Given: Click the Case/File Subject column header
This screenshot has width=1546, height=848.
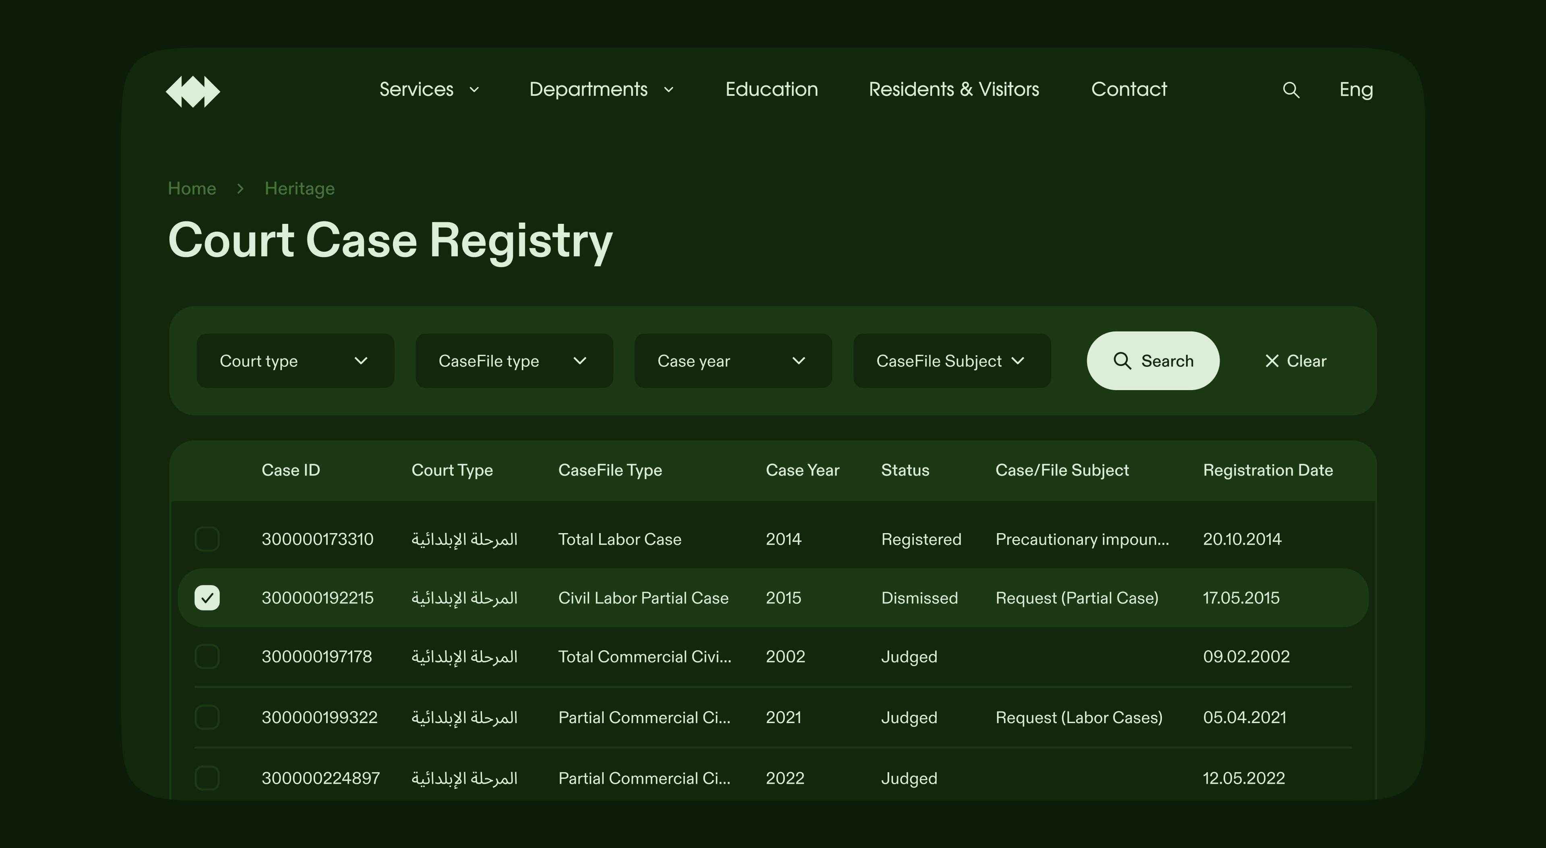Looking at the screenshot, I should point(1062,471).
